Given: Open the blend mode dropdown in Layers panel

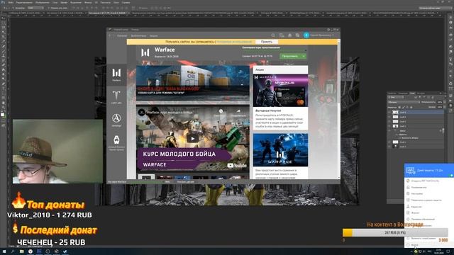Looking at the screenshot, I should pos(404,102).
